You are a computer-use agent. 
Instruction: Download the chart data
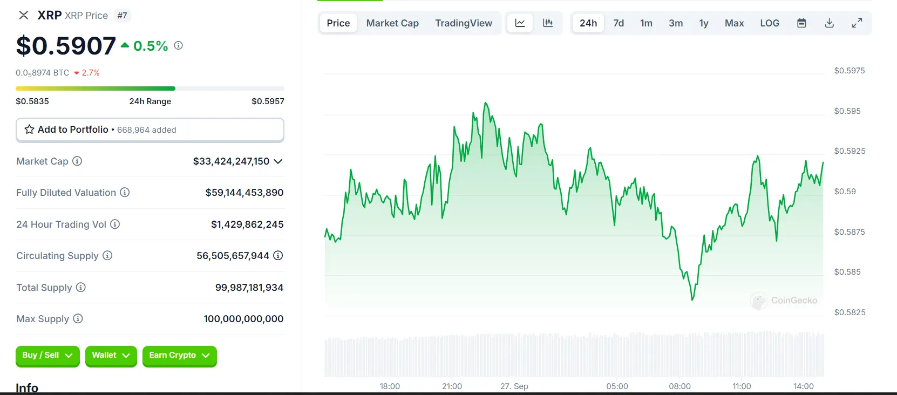coord(829,23)
